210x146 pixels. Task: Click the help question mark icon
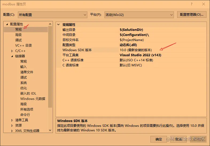point(192,4)
